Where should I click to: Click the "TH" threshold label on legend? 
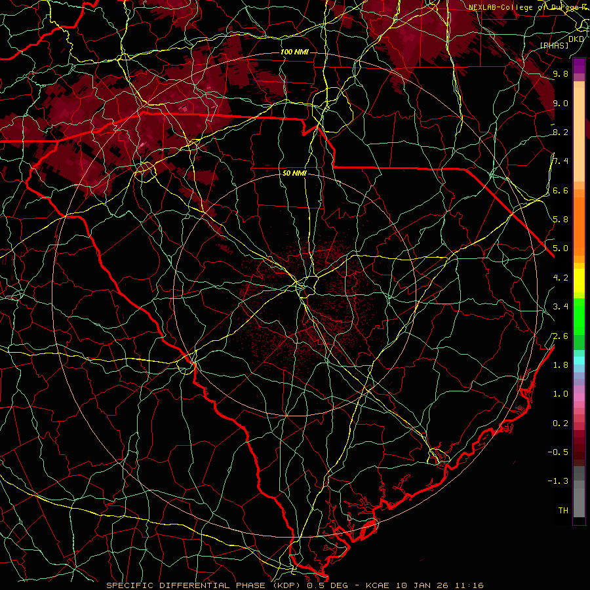[x=563, y=511]
